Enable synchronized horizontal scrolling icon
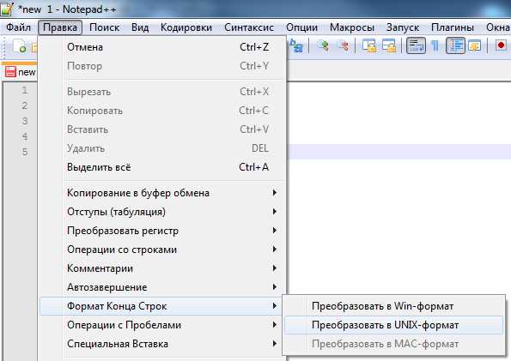The height and width of the screenshot is (361, 511). [x=389, y=45]
